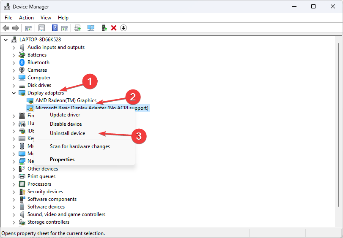Expand the Storage controllers category

coord(14,222)
